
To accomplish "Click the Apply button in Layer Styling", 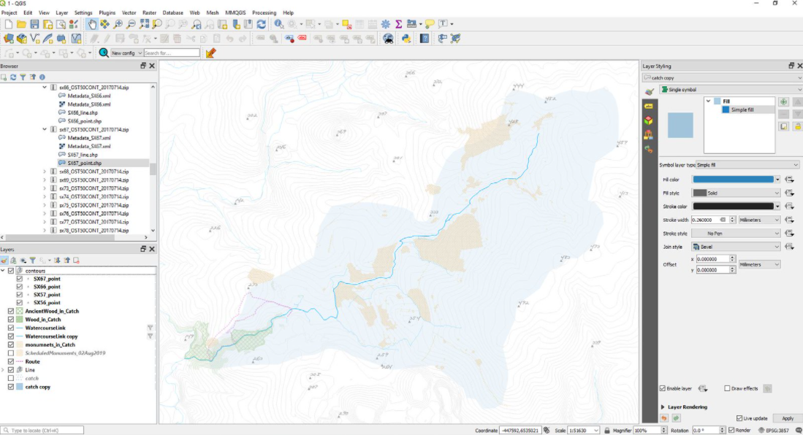I will tap(787, 418).
